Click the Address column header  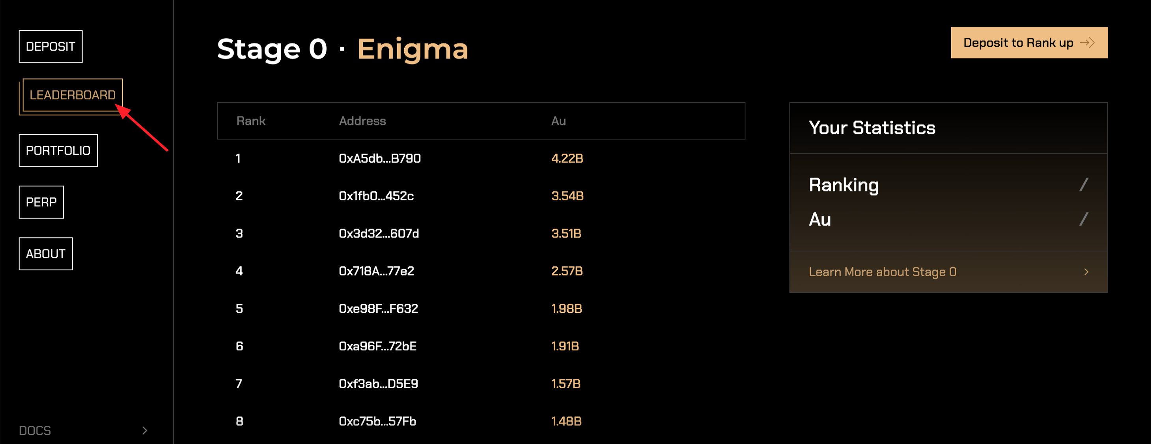pyautogui.click(x=362, y=121)
